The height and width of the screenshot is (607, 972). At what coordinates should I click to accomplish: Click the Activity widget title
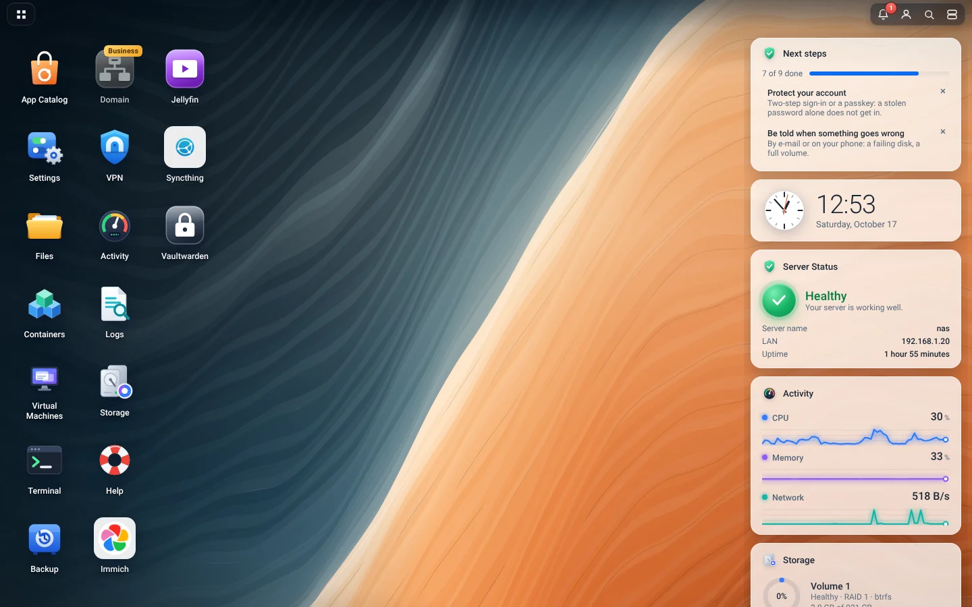pyautogui.click(x=798, y=393)
